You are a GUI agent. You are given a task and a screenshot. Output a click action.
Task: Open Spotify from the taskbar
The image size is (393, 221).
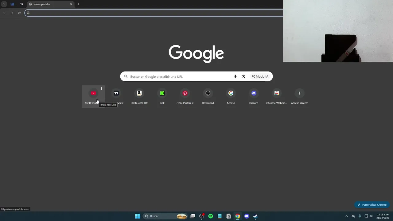click(211, 216)
